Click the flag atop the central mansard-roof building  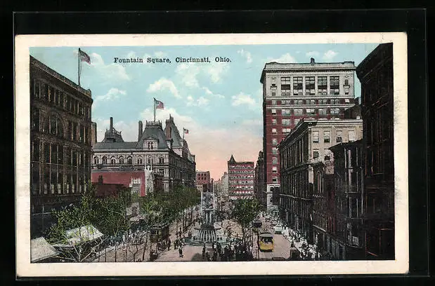click(x=159, y=104)
